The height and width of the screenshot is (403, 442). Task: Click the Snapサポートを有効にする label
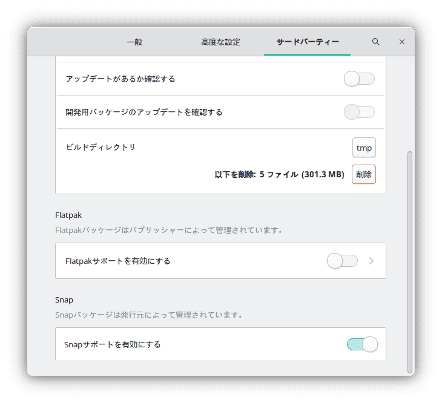pos(112,344)
